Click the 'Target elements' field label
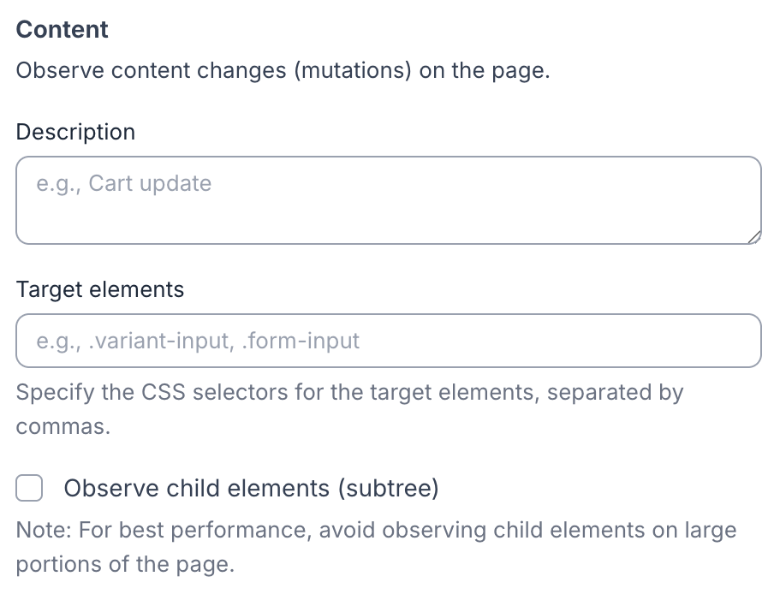Viewport: 774px width, 606px height. pyautogui.click(x=100, y=289)
